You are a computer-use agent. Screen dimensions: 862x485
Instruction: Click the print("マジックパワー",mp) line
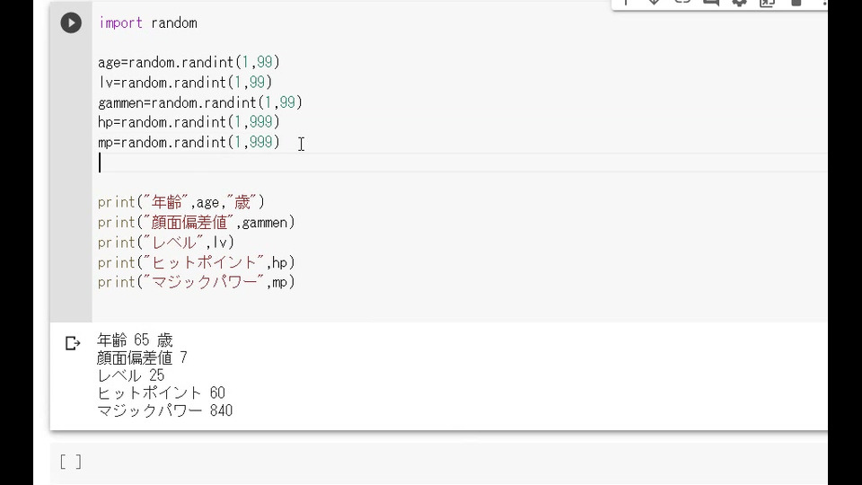click(x=197, y=282)
